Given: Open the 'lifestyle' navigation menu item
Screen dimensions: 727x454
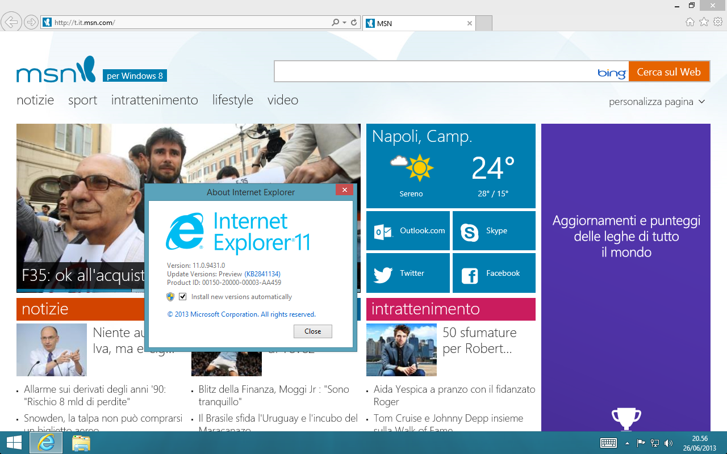Looking at the screenshot, I should [233, 100].
